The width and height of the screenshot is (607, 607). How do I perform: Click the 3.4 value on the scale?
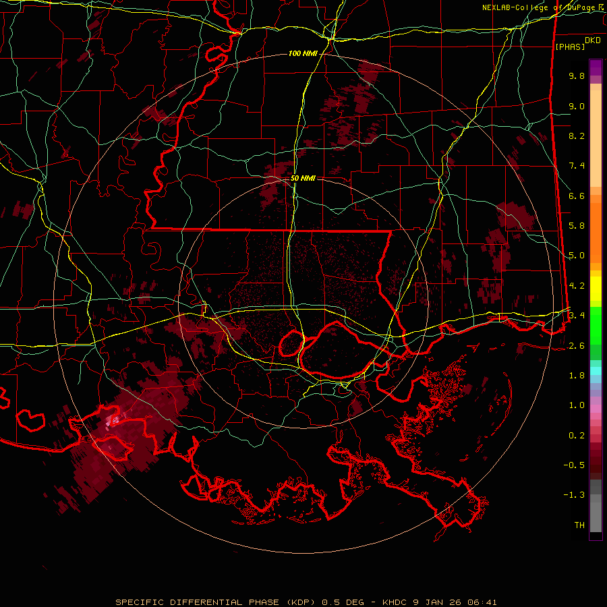577,315
